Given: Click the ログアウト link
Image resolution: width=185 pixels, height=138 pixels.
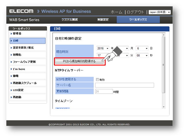Looking at the screenshot, I should click(135, 12).
